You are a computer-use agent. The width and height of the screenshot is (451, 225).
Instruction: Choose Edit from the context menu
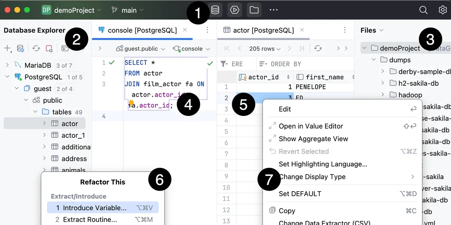click(x=342, y=109)
